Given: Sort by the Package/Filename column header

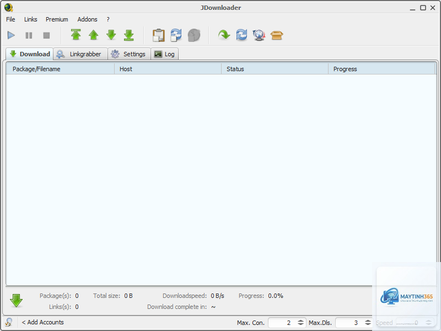Looking at the screenshot, I should tap(60, 69).
